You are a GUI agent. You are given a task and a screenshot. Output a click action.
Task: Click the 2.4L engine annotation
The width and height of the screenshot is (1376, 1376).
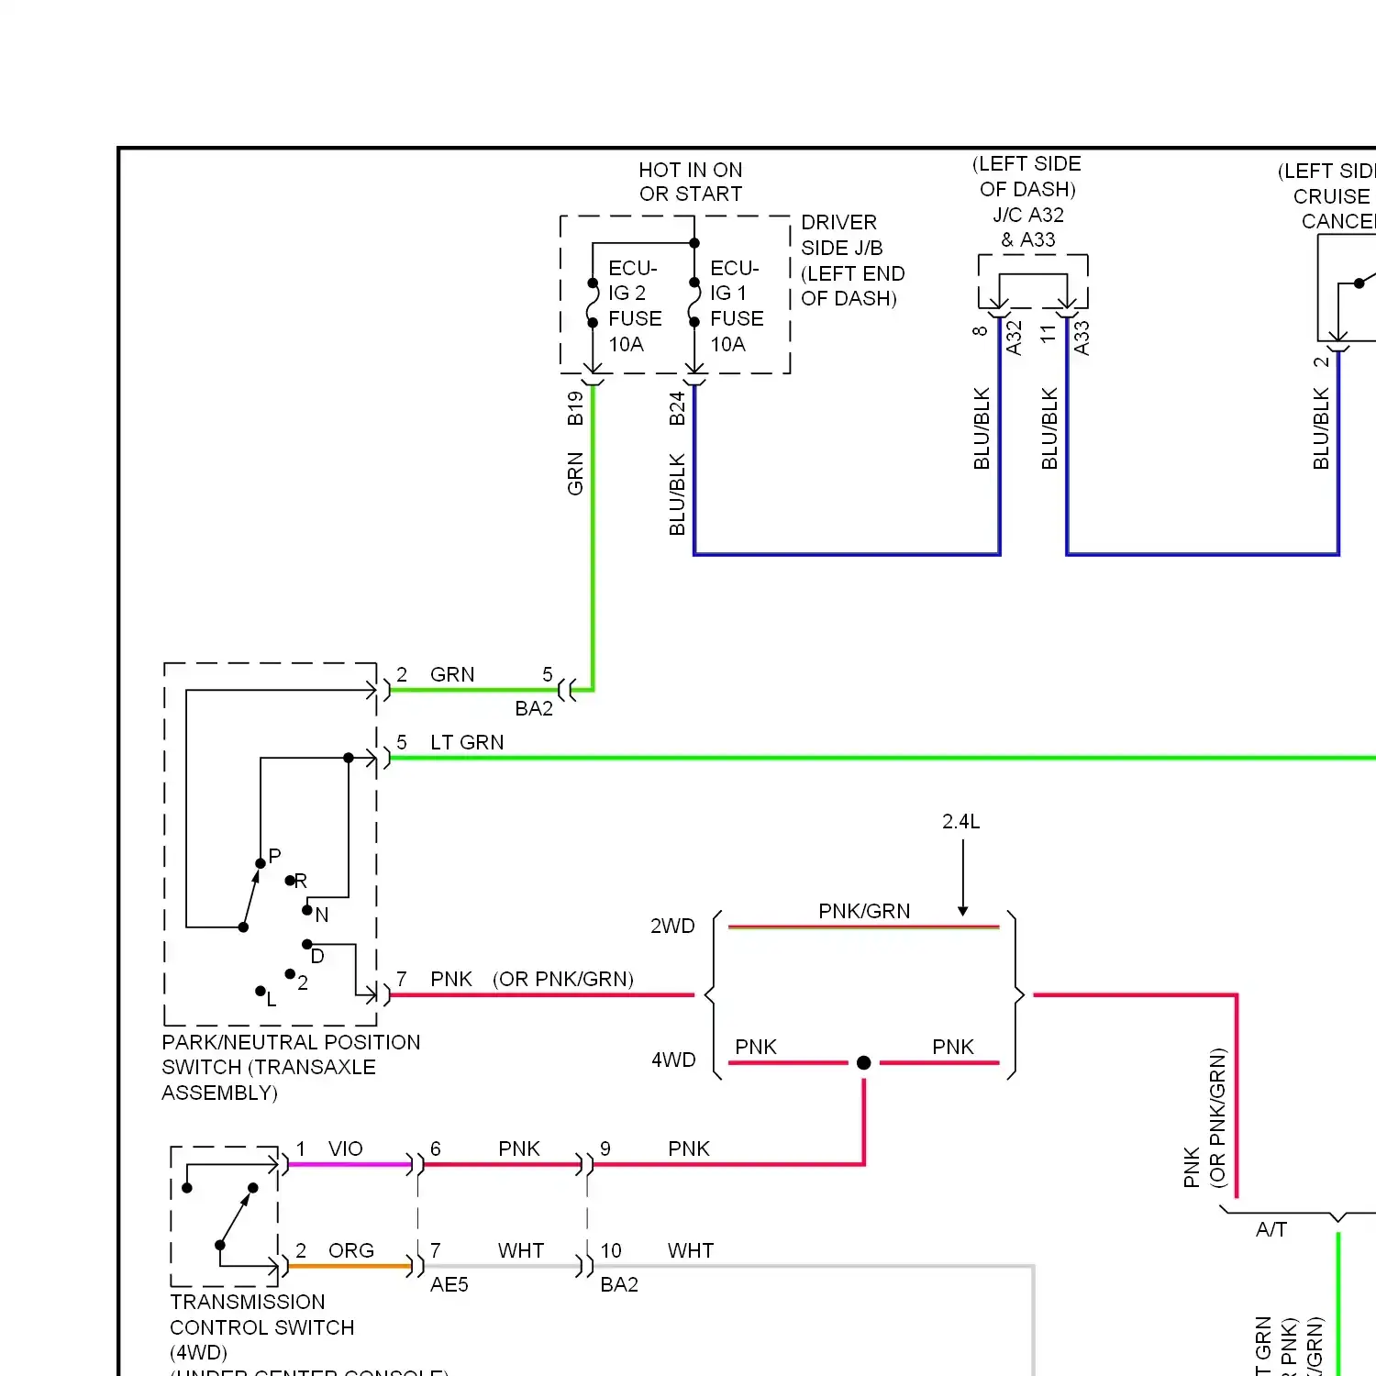(961, 821)
